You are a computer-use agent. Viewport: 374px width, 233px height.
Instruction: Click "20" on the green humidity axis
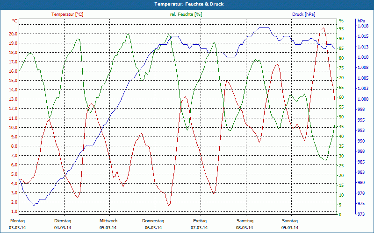click(x=341, y=176)
